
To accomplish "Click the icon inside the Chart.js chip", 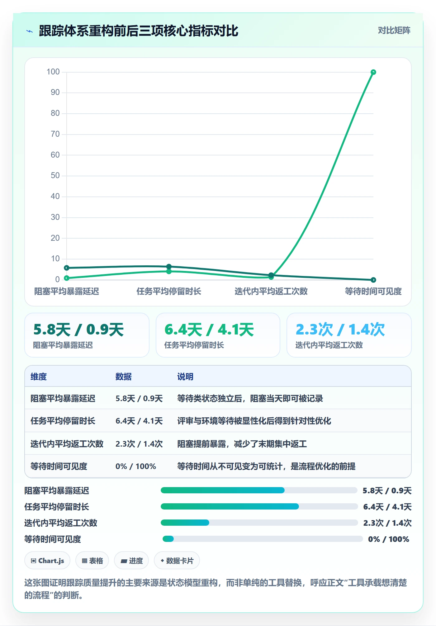I will (x=34, y=561).
